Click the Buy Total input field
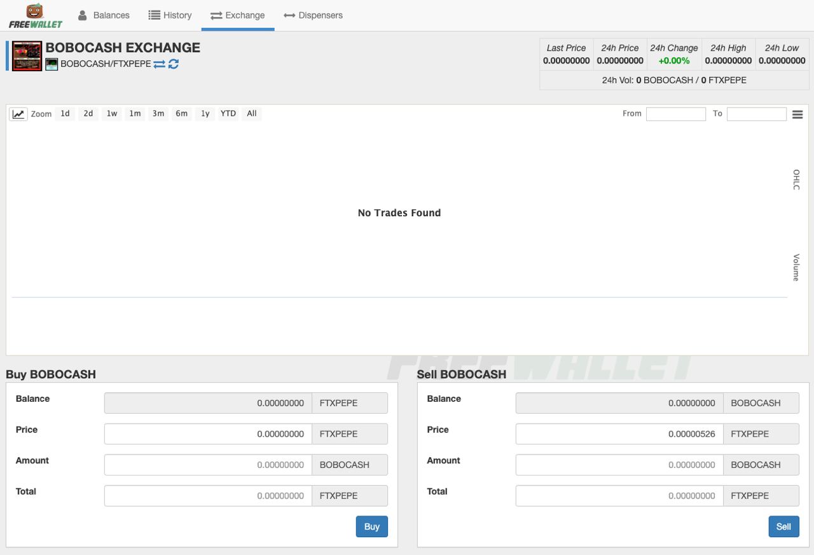 point(208,496)
